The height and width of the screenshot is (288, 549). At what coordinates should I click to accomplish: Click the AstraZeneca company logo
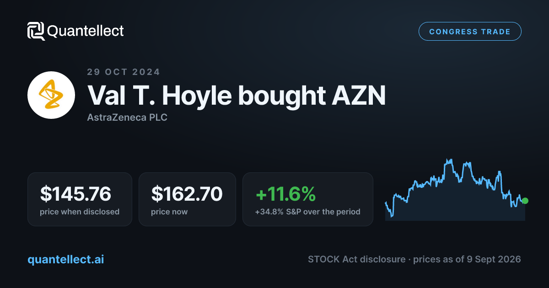click(x=51, y=95)
